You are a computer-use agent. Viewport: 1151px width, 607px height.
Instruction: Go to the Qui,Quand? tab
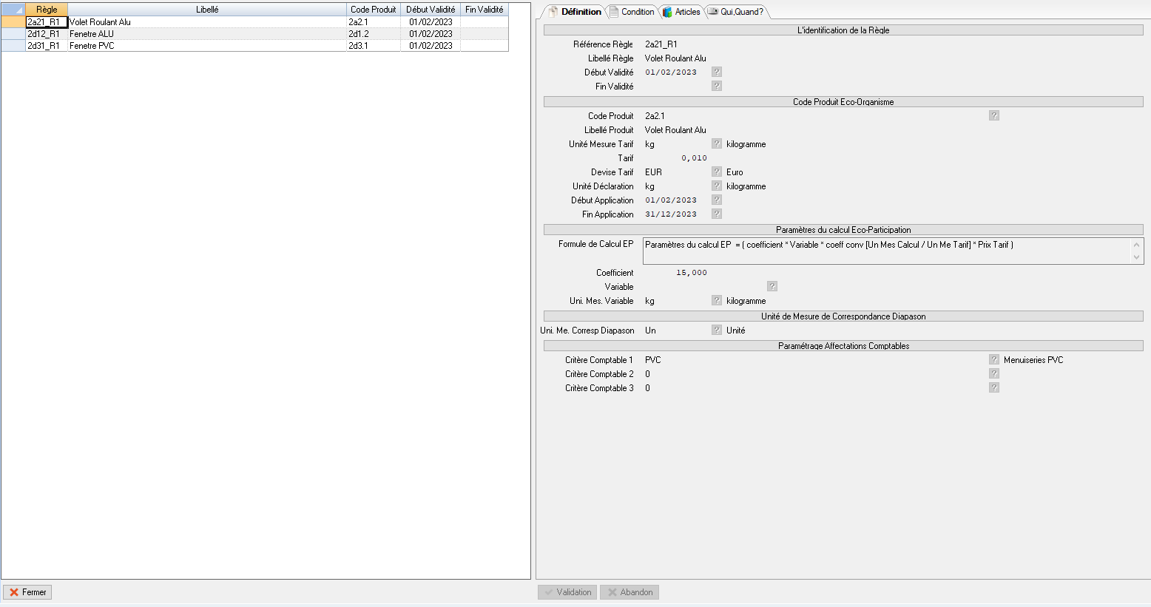click(x=736, y=12)
